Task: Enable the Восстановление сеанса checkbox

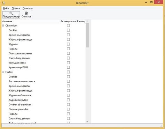Action: point(68,81)
